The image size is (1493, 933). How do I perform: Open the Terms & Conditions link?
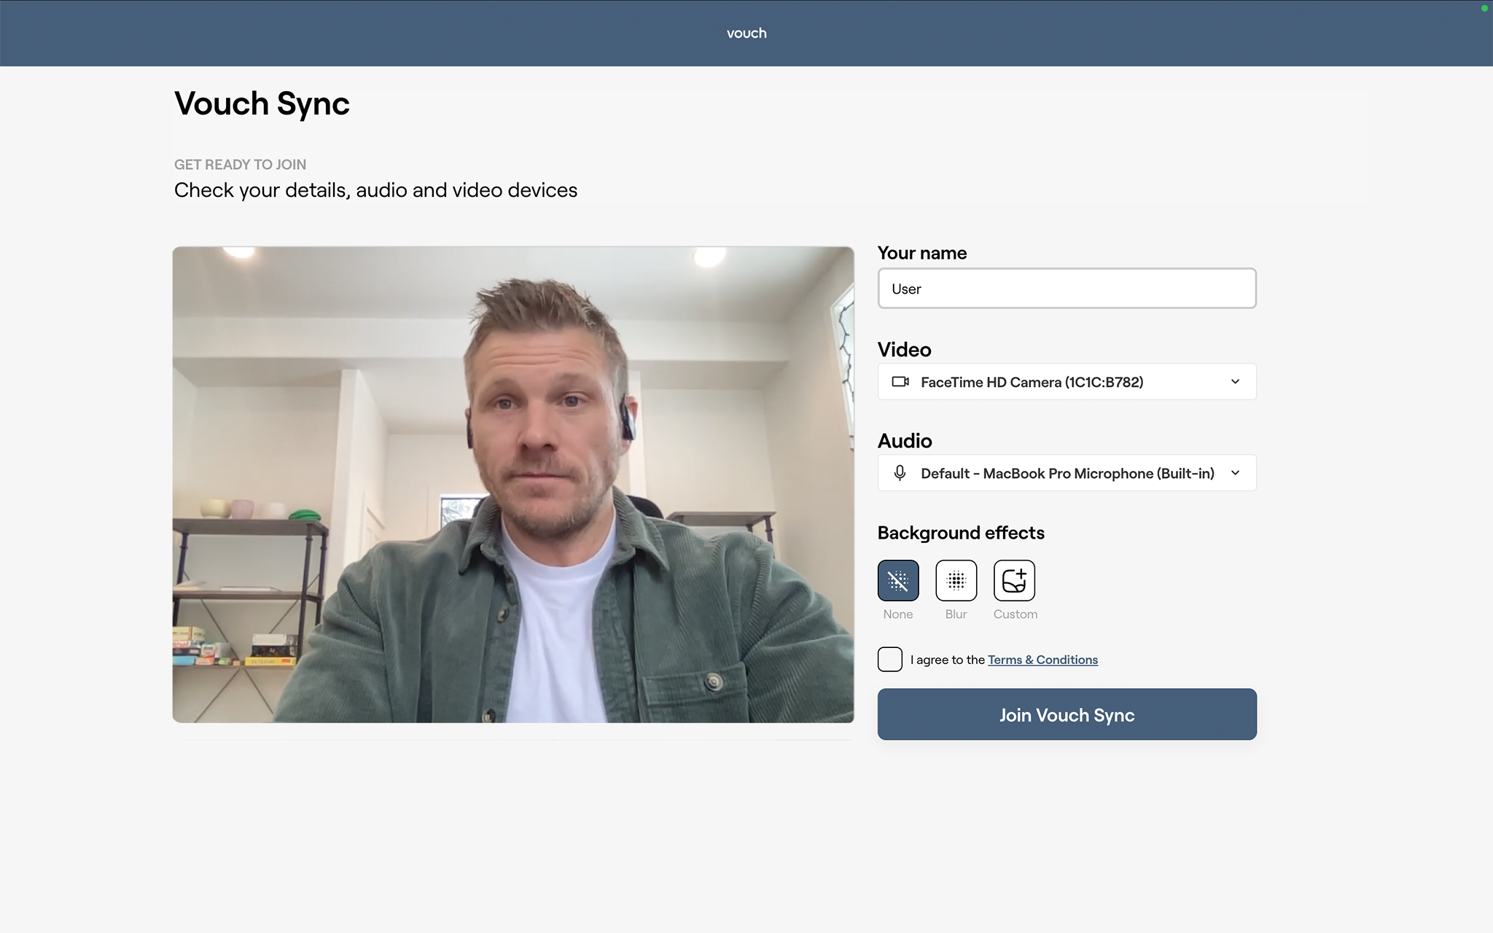pos(1042,660)
